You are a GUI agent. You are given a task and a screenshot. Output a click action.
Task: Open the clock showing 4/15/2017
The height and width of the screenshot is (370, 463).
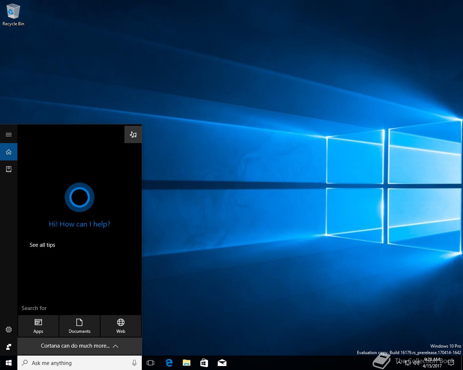432,363
